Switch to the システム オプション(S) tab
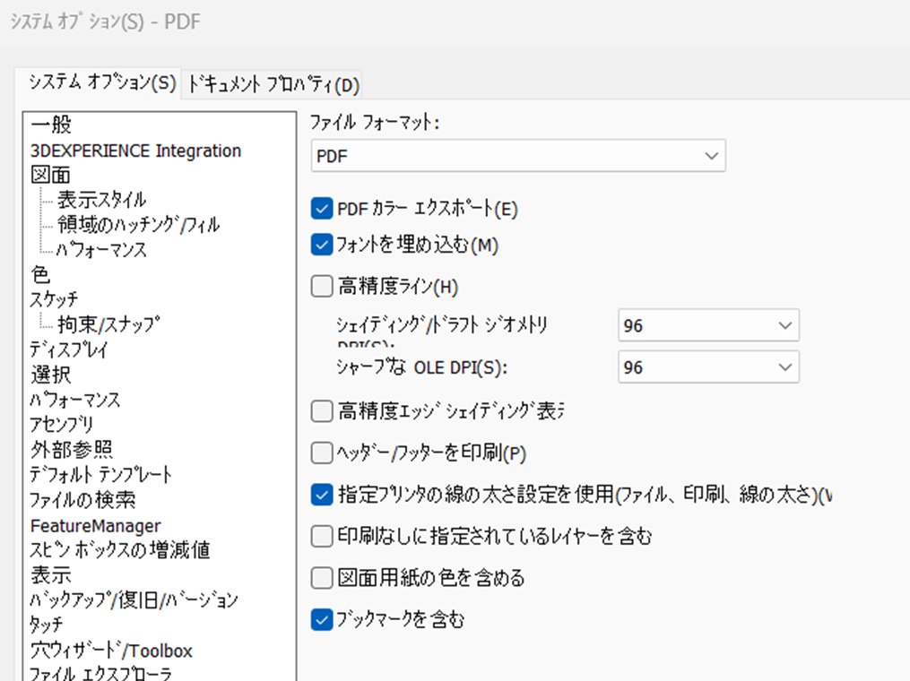This screenshot has height=681, width=910. coord(103,83)
